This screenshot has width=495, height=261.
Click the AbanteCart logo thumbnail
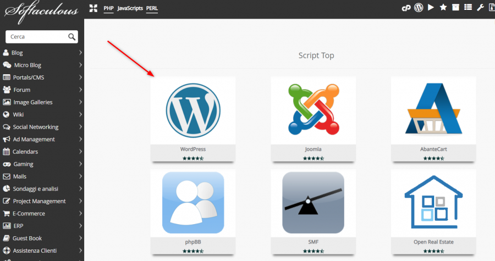(x=433, y=109)
